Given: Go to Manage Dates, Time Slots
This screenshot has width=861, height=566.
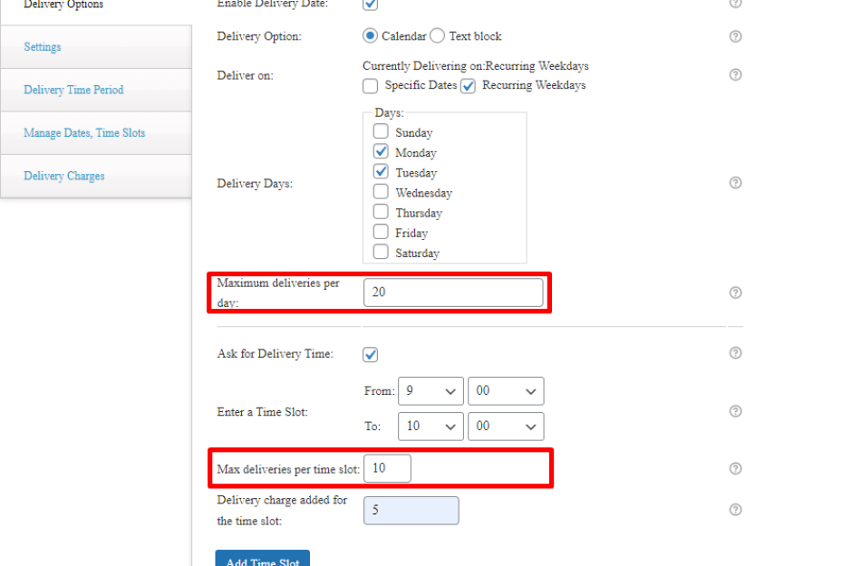Looking at the screenshot, I should coord(84,132).
